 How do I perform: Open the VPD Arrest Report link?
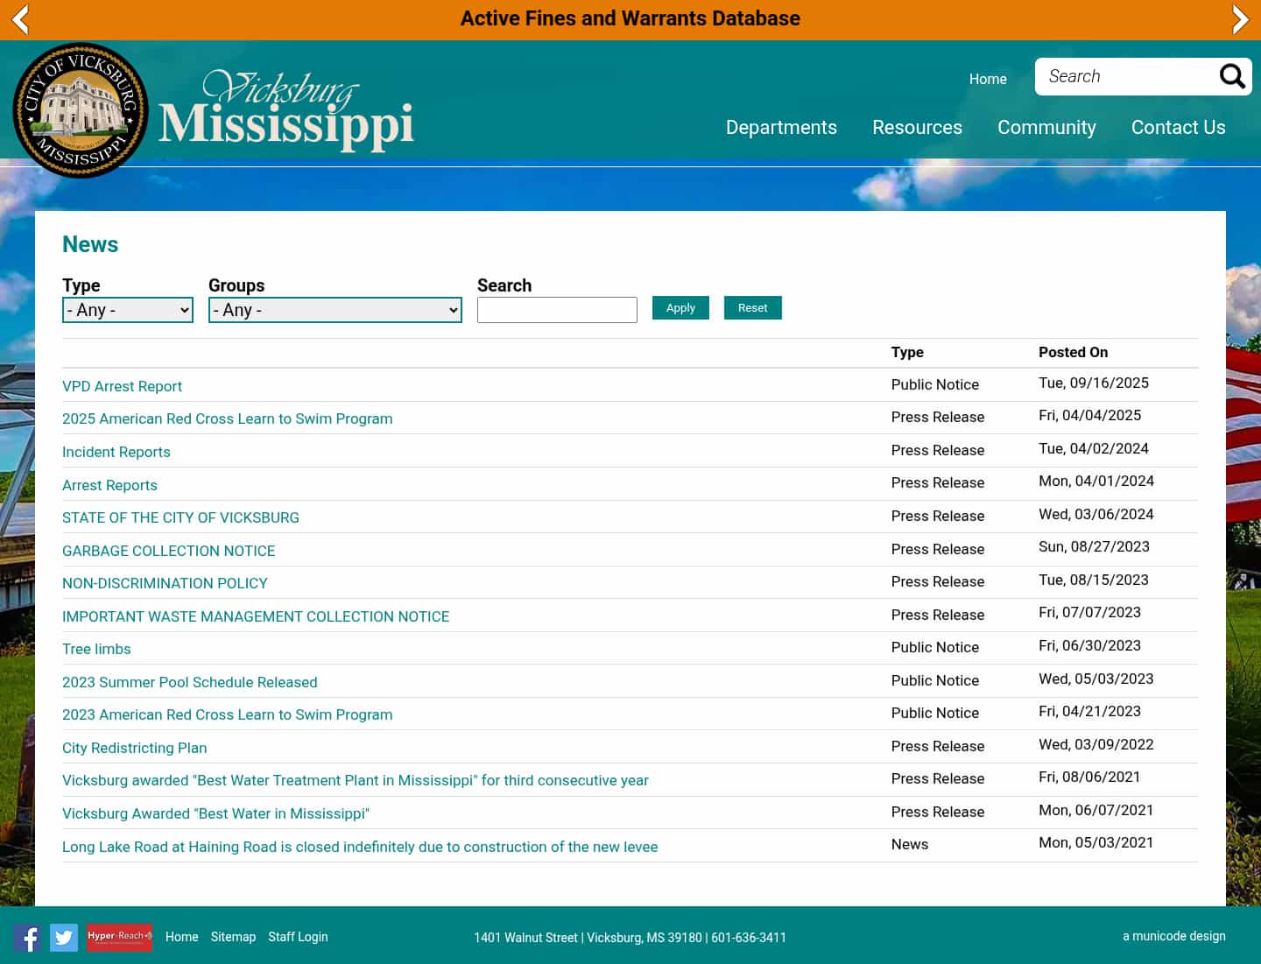coord(122,386)
